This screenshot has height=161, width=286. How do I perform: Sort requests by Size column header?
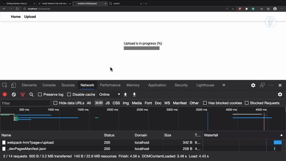point(168,135)
